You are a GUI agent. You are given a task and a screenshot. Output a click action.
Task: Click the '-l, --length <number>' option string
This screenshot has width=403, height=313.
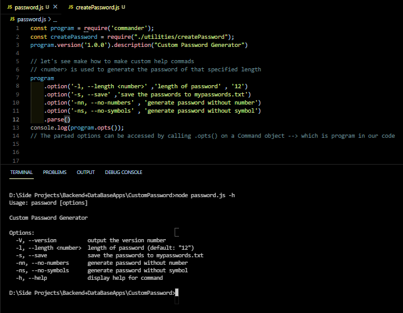[x=109, y=86]
